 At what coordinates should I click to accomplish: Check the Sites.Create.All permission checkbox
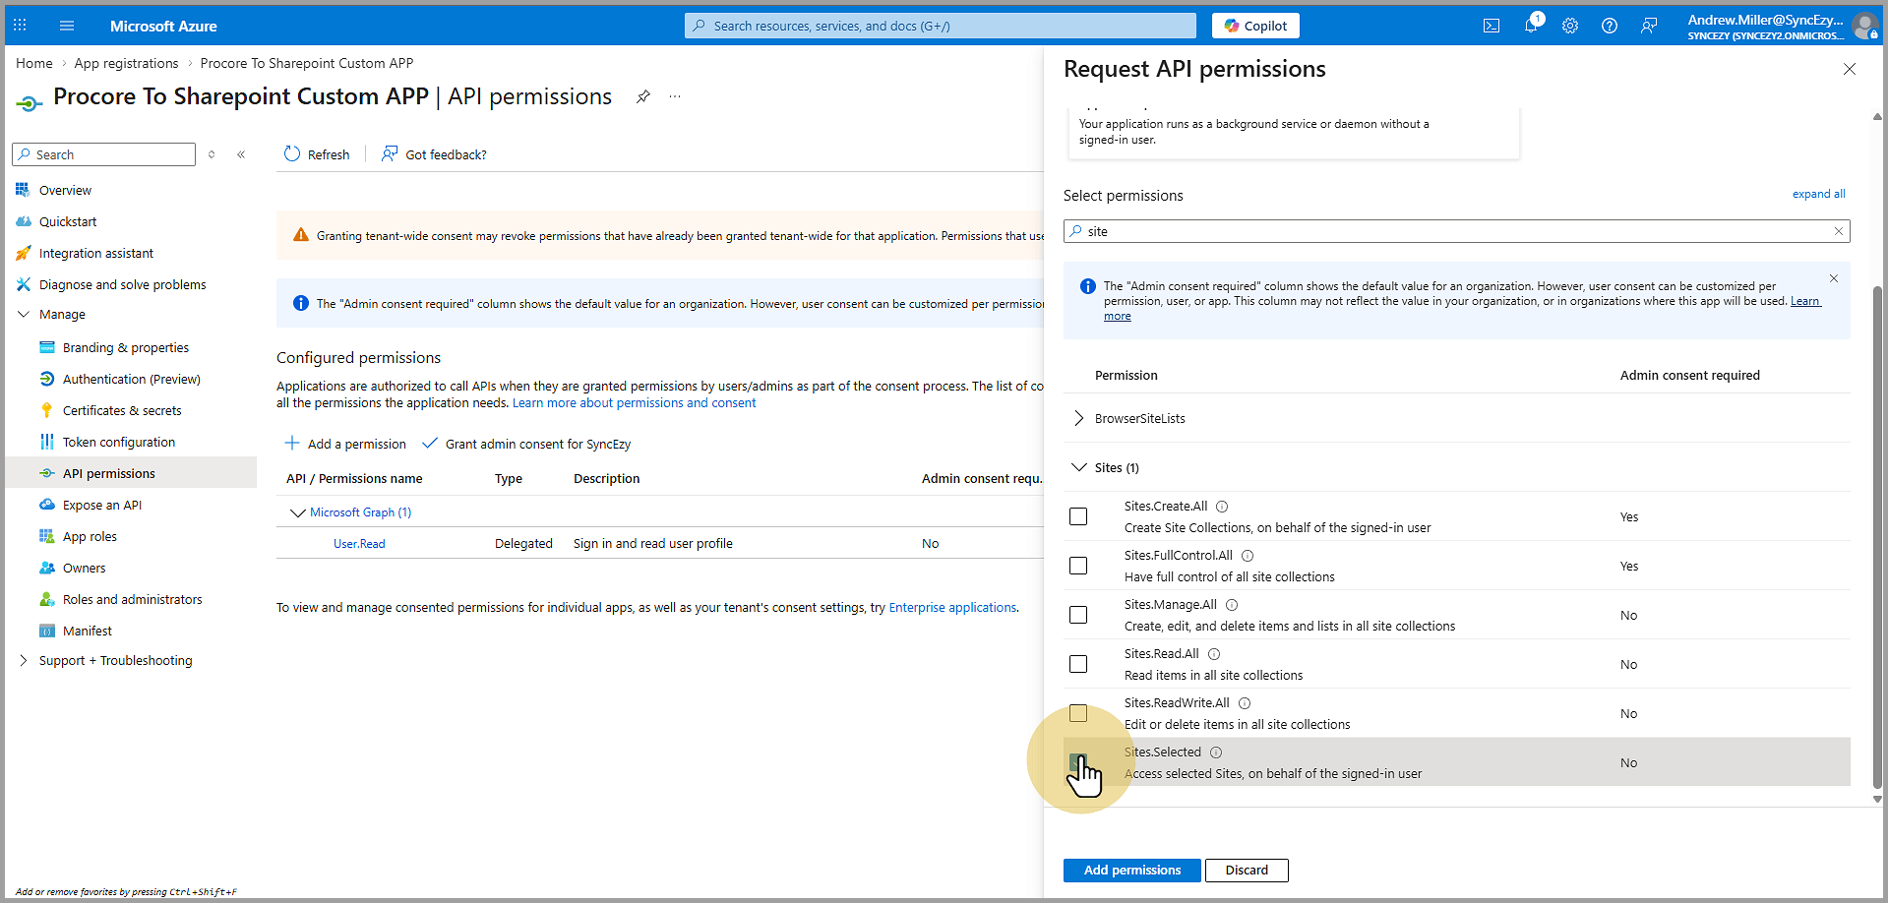click(x=1078, y=516)
